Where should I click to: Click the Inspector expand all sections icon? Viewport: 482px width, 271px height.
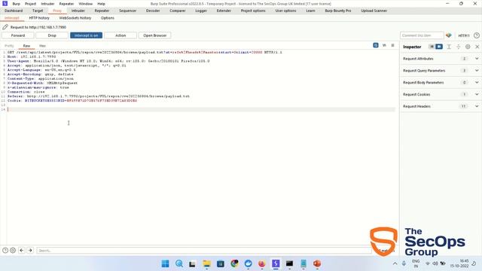449,47
